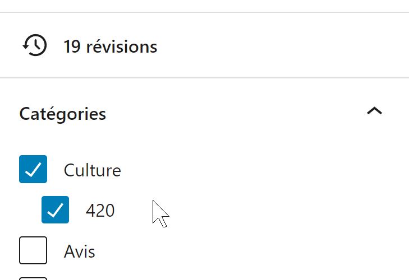The width and height of the screenshot is (409, 280).
Task: Select the empty square box beside Avis
Action: click(33, 250)
